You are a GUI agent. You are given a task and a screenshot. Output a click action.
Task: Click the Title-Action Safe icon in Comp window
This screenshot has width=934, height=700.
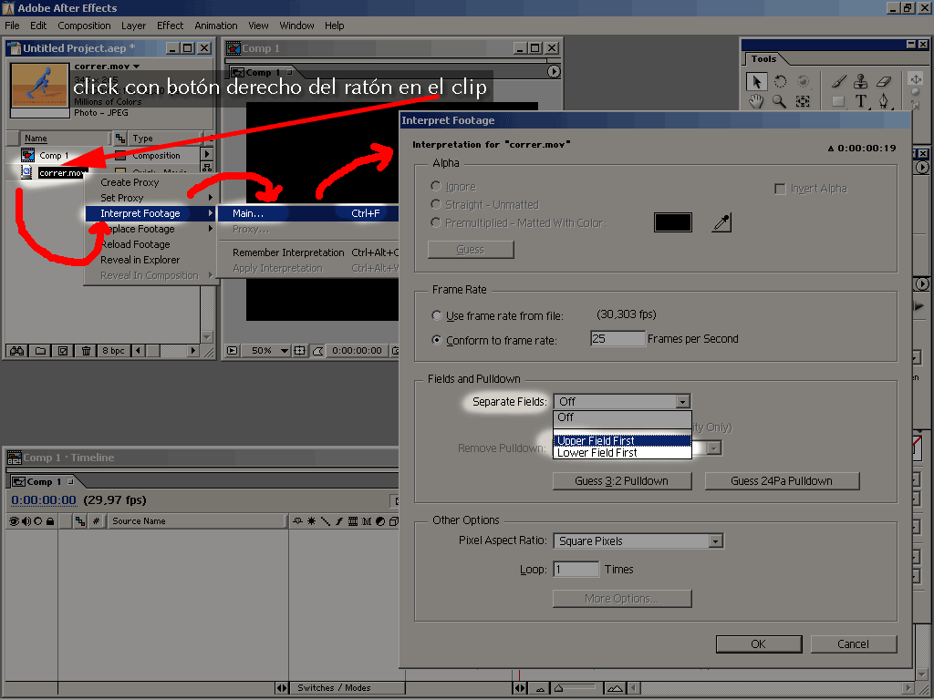coord(299,351)
